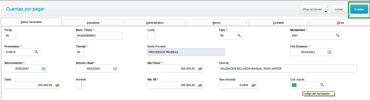Click the Modalidad code 0001
This screenshot has width=370, height=100.
coord(295,36)
